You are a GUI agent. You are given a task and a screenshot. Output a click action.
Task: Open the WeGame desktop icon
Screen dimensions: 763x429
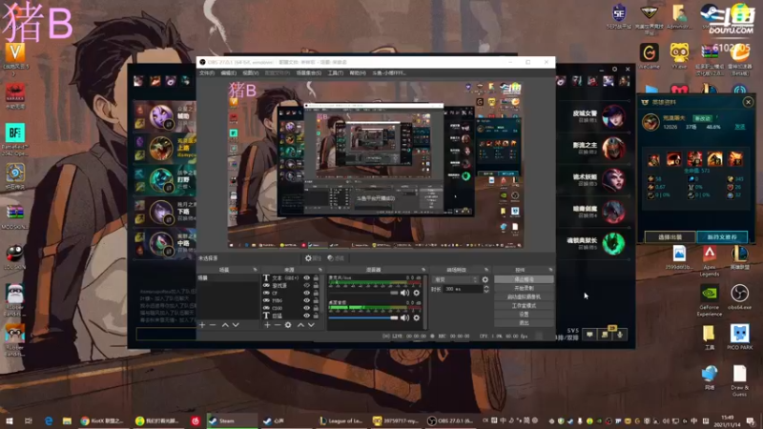click(x=649, y=56)
